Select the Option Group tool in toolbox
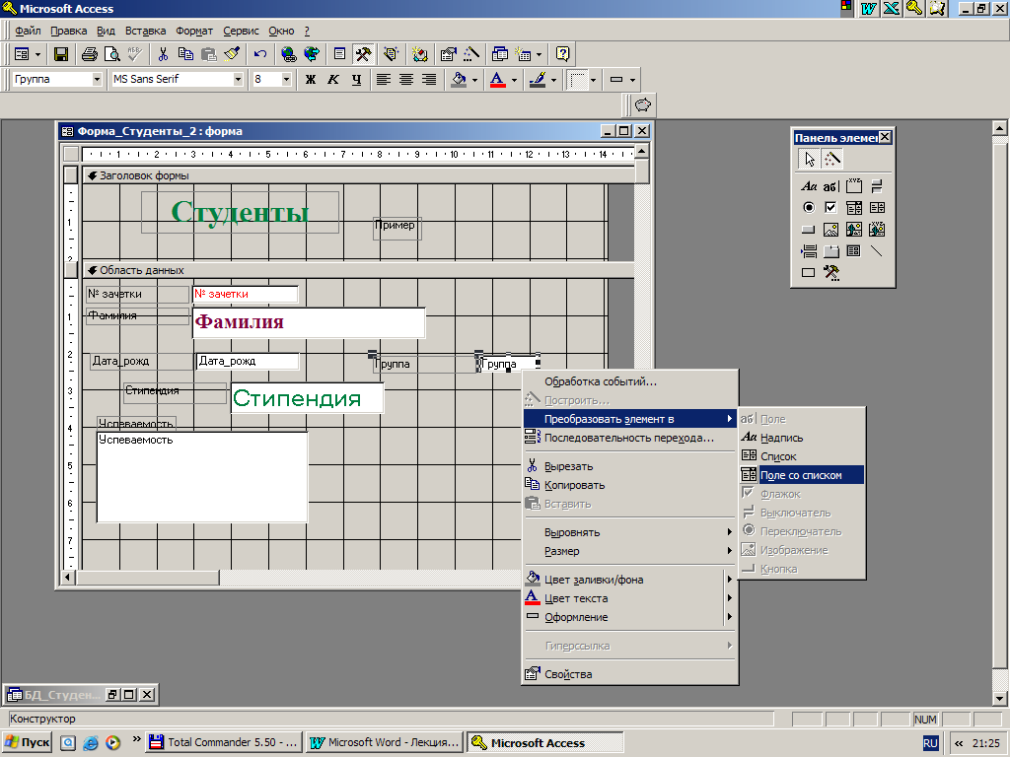 point(854,186)
